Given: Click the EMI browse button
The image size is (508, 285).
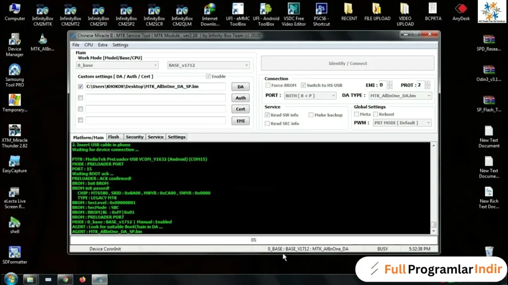Looking at the screenshot, I should pyautogui.click(x=241, y=121).
